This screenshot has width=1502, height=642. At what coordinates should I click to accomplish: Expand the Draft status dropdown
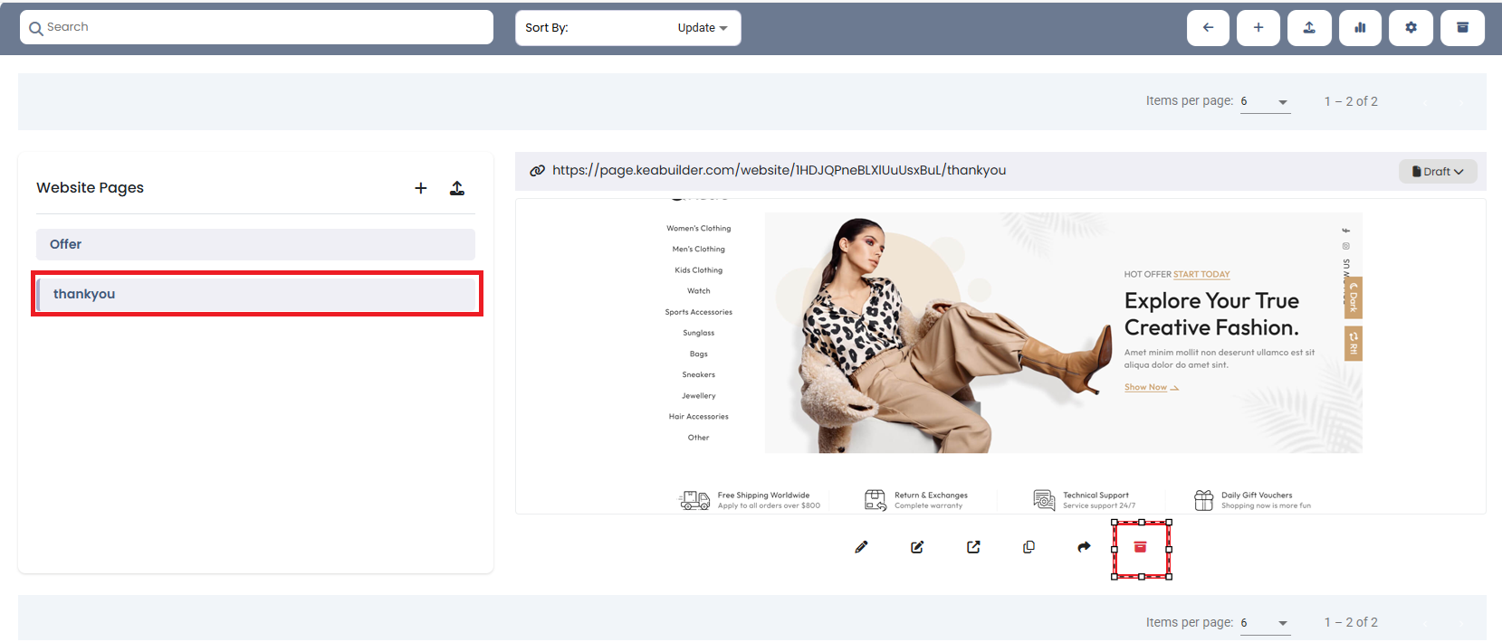(x=1438, y=172)
